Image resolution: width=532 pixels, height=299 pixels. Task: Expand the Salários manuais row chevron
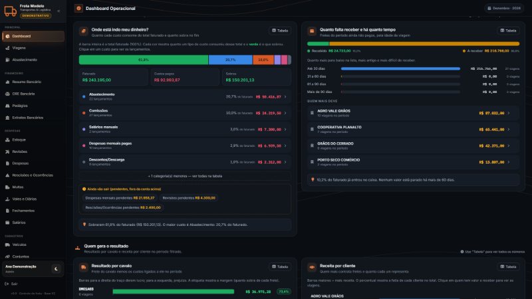click(x=285, y=130)
